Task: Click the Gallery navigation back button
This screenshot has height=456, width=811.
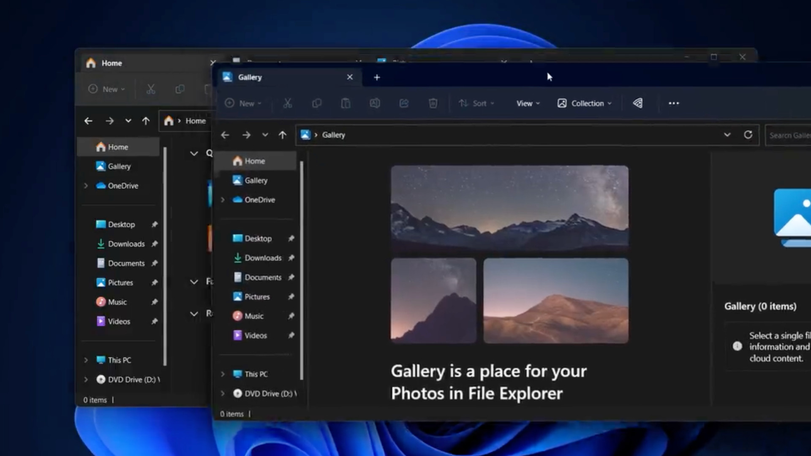Action: click(x=225, y=135)
